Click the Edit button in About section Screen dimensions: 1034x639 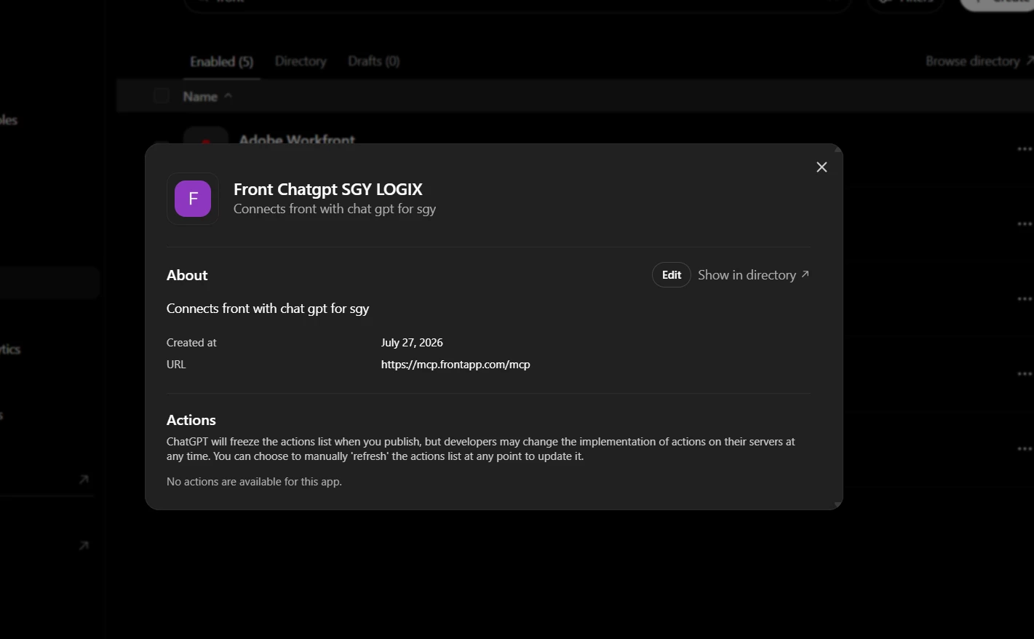pyautogui.click(x=671, y=275)
